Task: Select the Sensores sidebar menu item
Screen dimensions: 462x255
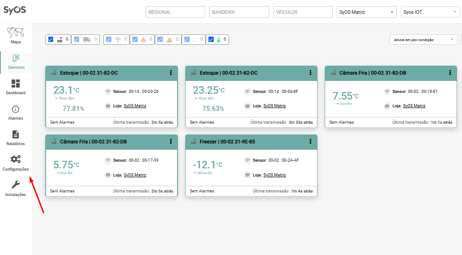Action: point(16,61)
